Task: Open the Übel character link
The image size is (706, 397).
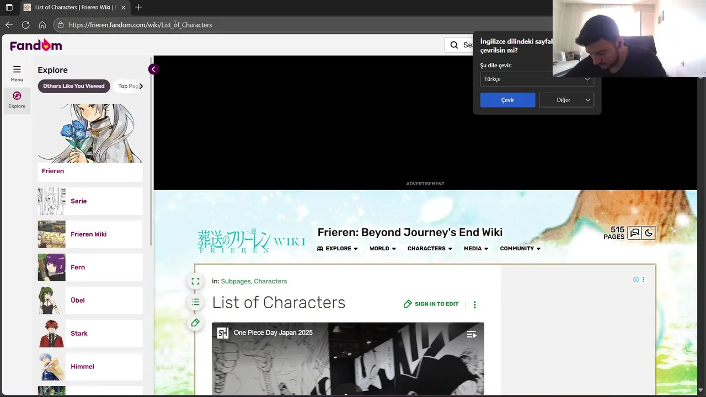Action: click(78, 301)
